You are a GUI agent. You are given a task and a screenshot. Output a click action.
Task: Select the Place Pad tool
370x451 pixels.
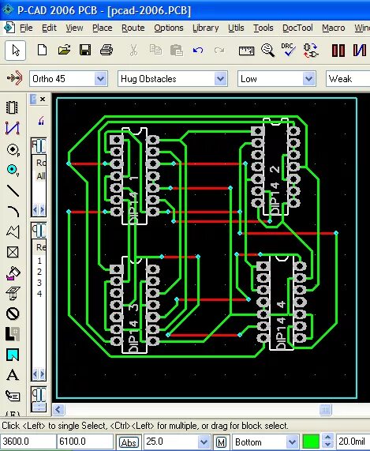[13, 149]
